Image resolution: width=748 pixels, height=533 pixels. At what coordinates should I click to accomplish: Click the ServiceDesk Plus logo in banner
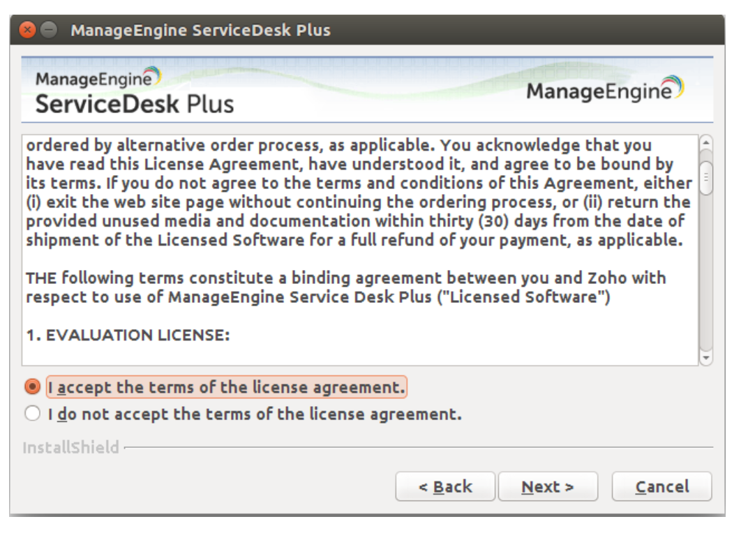tap(134, 91)
